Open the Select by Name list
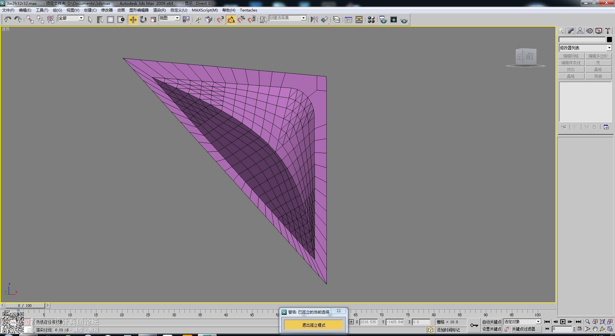The width and height of the screenshot is (615, 336). [x=100, y=20]
